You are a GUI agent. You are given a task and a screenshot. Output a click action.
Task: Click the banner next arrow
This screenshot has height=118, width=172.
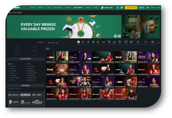tap(119, 36)
